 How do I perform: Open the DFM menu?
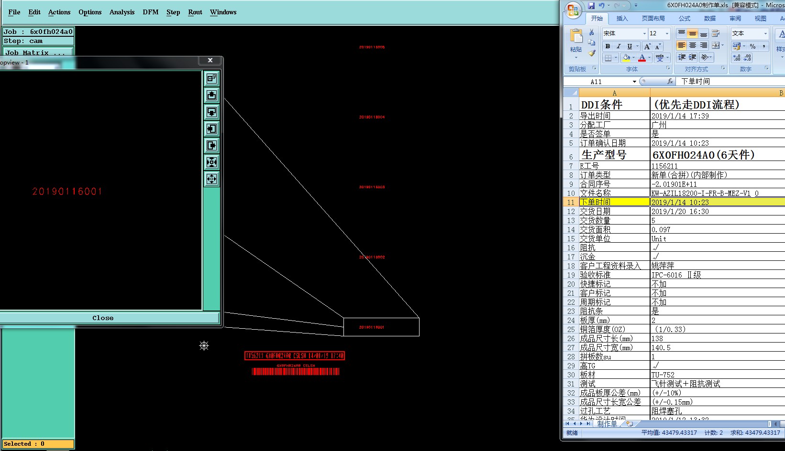pos(151,12)
